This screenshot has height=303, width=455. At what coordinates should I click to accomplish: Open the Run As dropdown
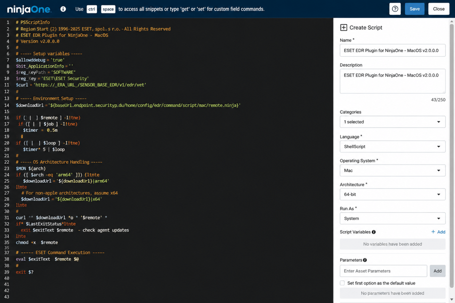click(393, 218)
